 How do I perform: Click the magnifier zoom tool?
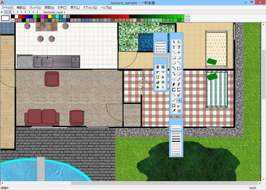point(179,101)
